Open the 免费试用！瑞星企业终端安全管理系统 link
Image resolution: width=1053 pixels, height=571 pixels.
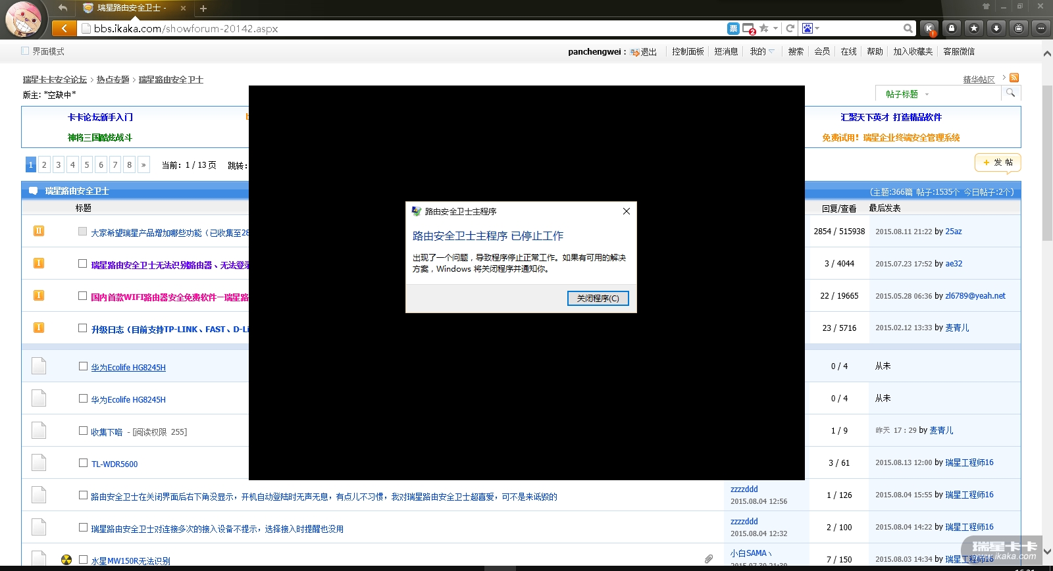click(x=891, y=137)
